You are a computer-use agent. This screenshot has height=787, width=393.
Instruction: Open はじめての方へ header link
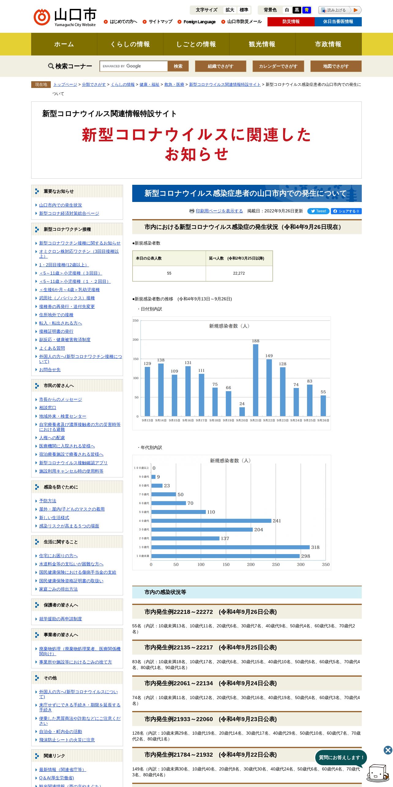pos(123,22)
